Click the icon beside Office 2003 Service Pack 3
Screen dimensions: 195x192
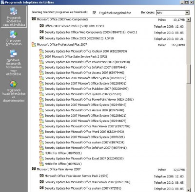41,26
